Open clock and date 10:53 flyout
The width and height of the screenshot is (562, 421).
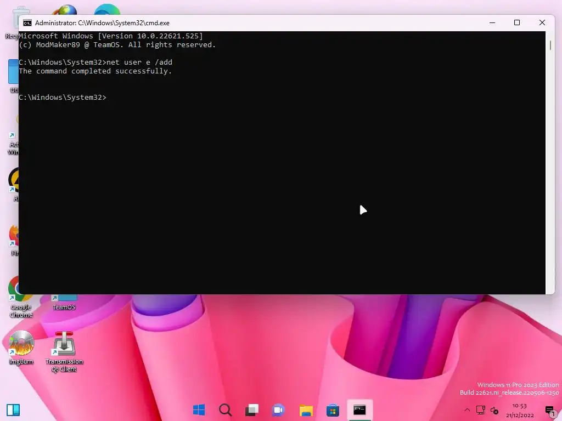coord(520,410)
